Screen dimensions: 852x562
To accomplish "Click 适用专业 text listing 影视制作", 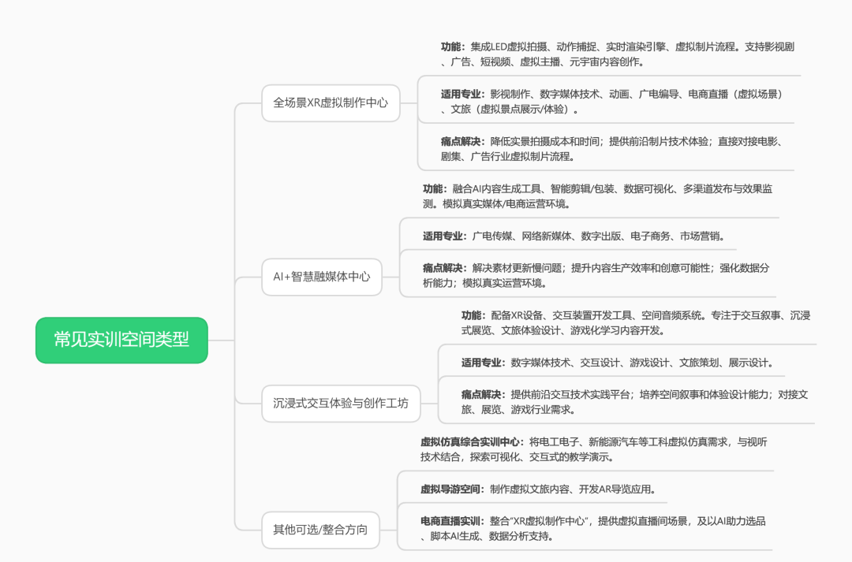I will [x=612, y=102].
